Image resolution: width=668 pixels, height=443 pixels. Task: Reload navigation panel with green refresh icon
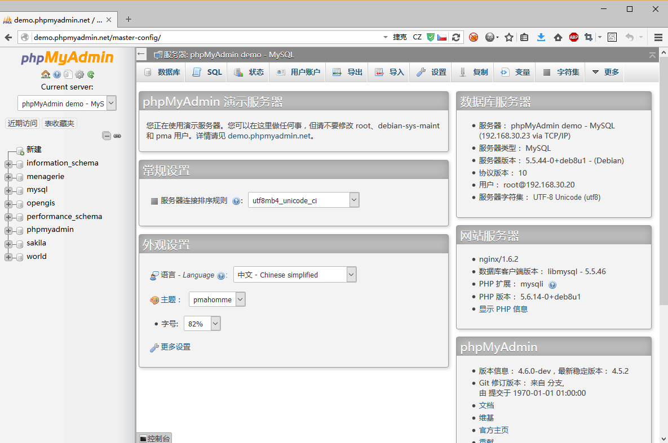coord(91,74)
